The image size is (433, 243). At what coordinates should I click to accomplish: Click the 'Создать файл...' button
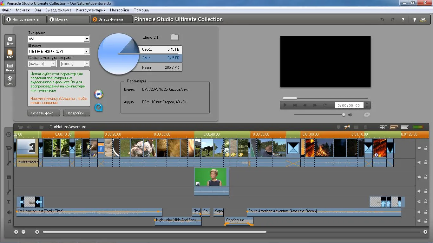point(44,113)
